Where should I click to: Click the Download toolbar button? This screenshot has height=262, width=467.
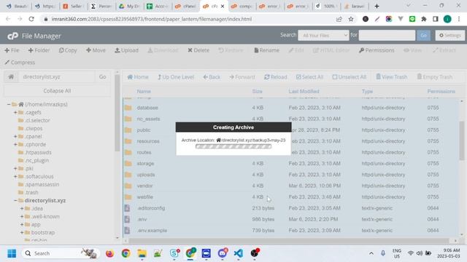coord(163,50)
